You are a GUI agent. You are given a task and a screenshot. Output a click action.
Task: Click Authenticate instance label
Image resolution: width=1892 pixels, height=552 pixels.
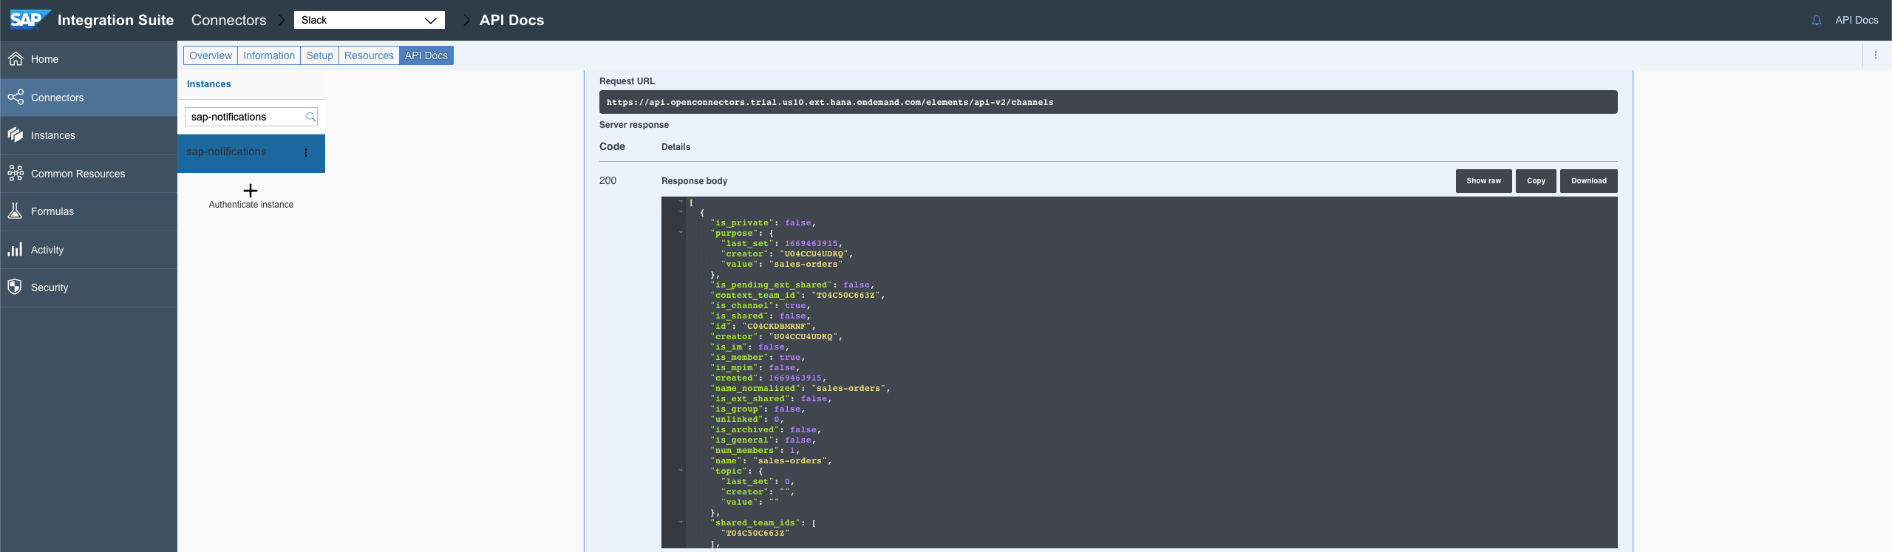(x=251, y=205)
